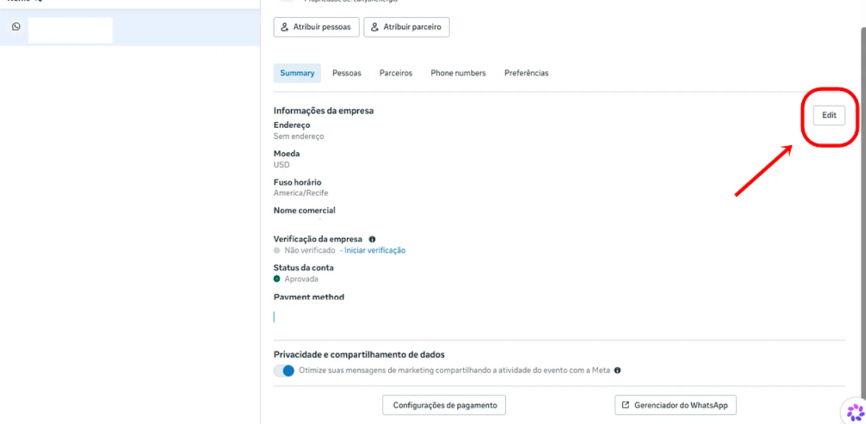Open the Preferências tab
866x424 pixels.
coord(527,73)
